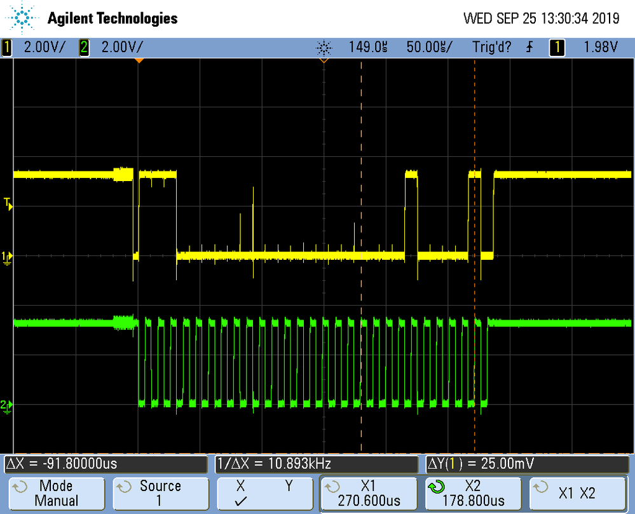
Task: Change the cursor Source 1 softkey
Action: click(x=161, y=494)
